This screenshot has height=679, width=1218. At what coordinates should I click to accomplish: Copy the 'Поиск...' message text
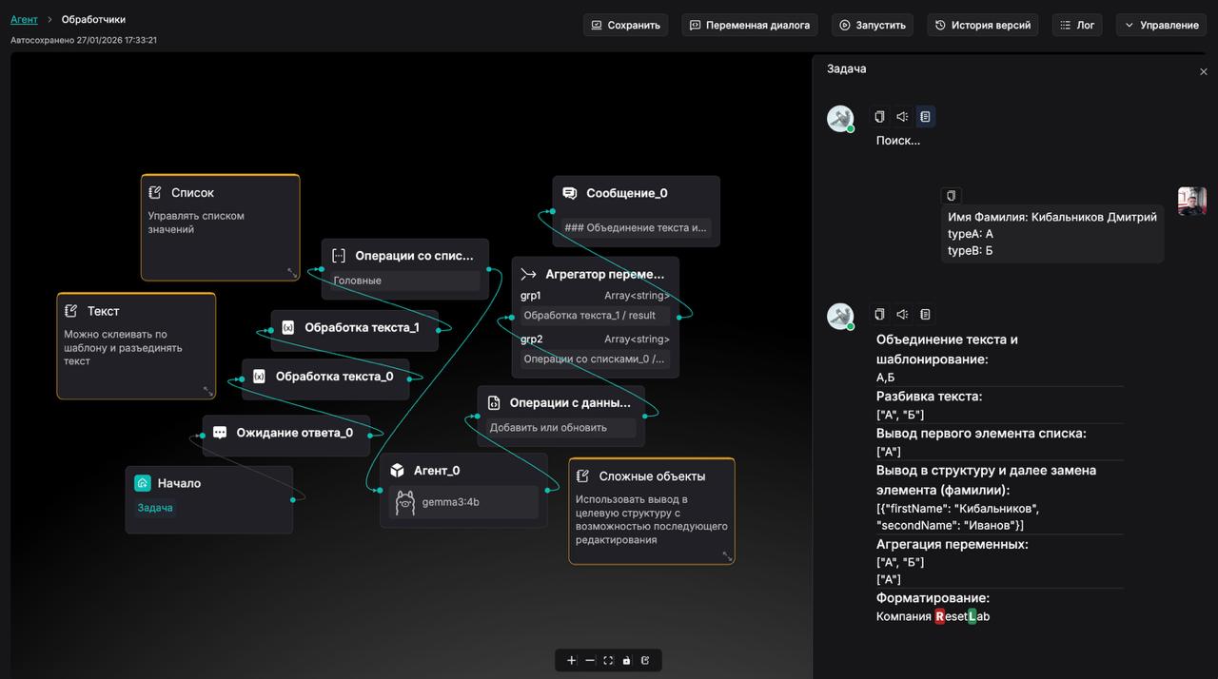click(x=879, y=117)
